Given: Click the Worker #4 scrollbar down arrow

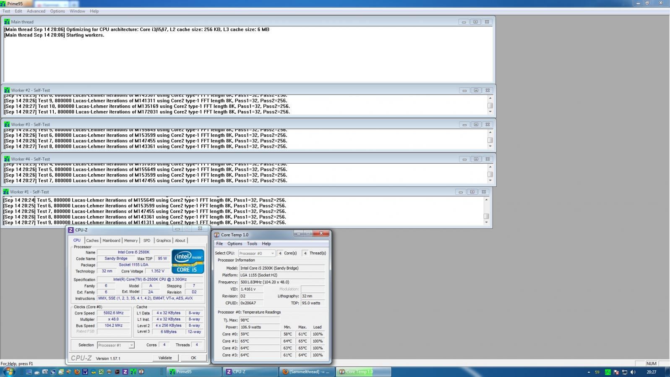Looking at the screenshot, I should [x=490, y=181].
